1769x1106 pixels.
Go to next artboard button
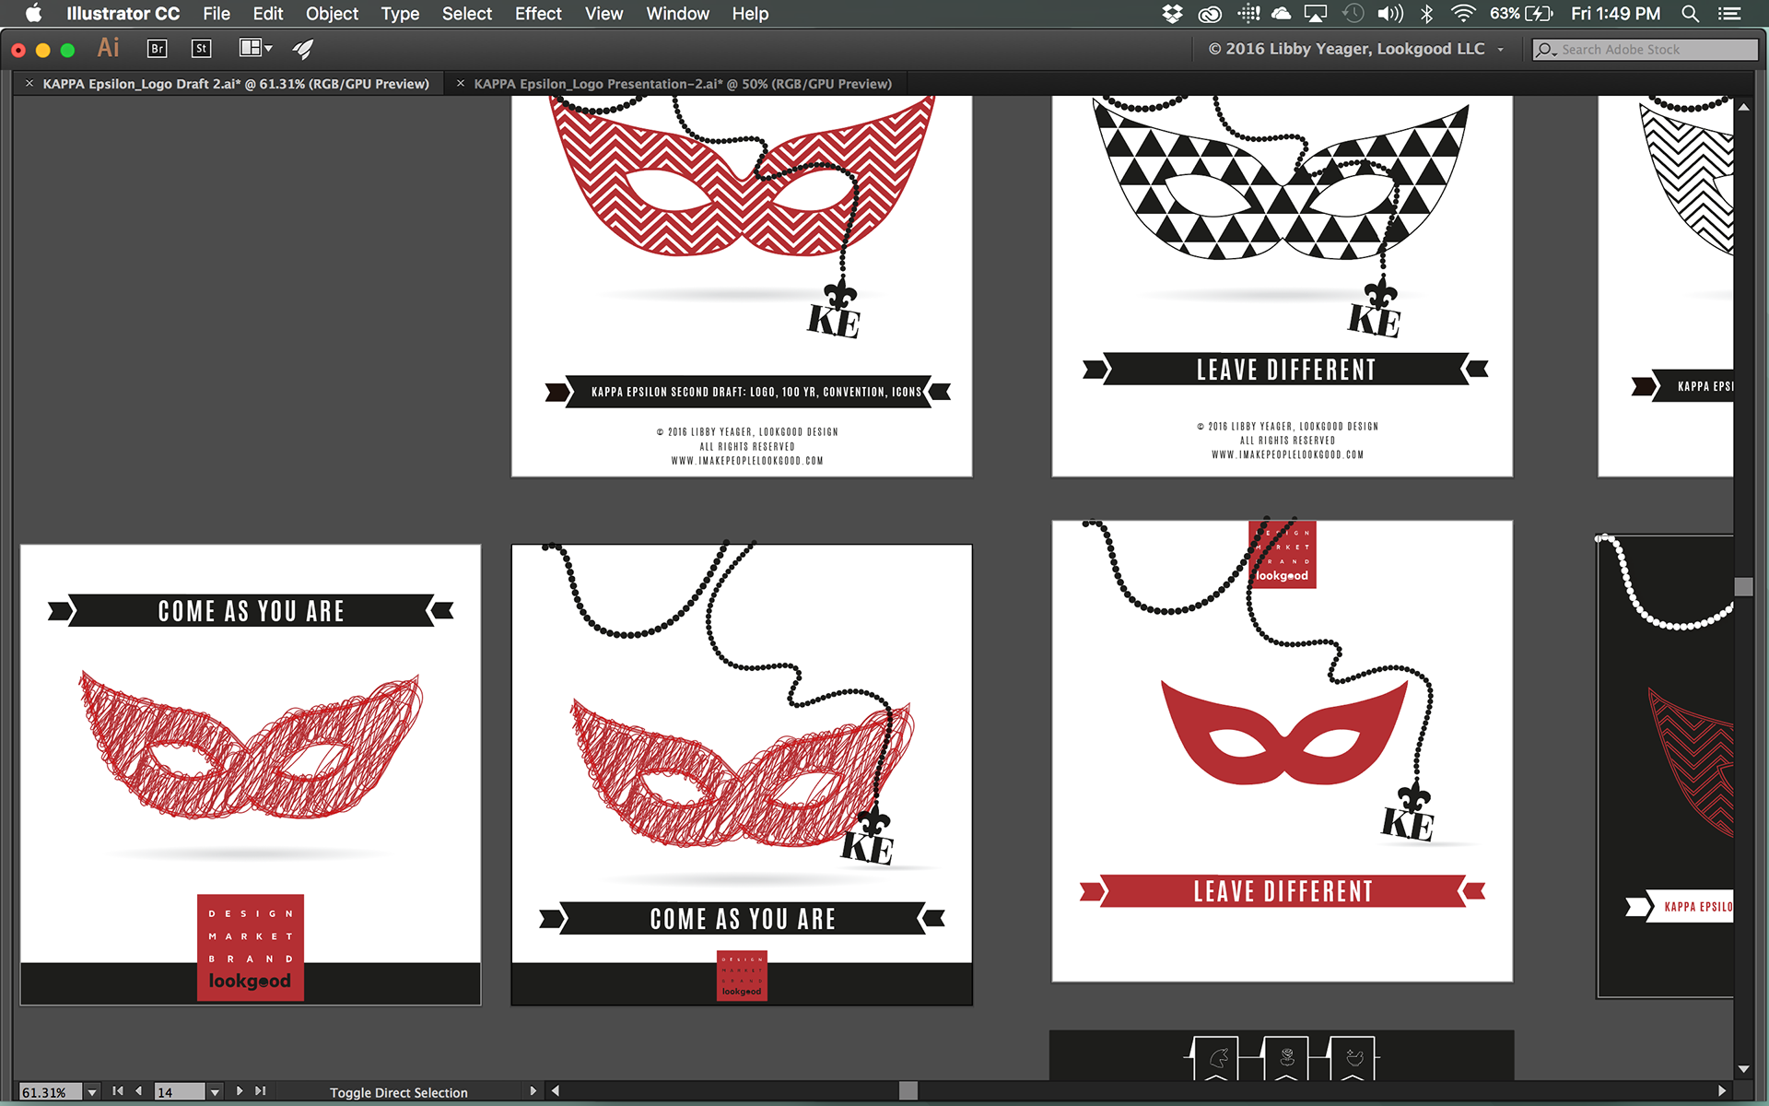pyautogui.click(x=240, y=1091)
